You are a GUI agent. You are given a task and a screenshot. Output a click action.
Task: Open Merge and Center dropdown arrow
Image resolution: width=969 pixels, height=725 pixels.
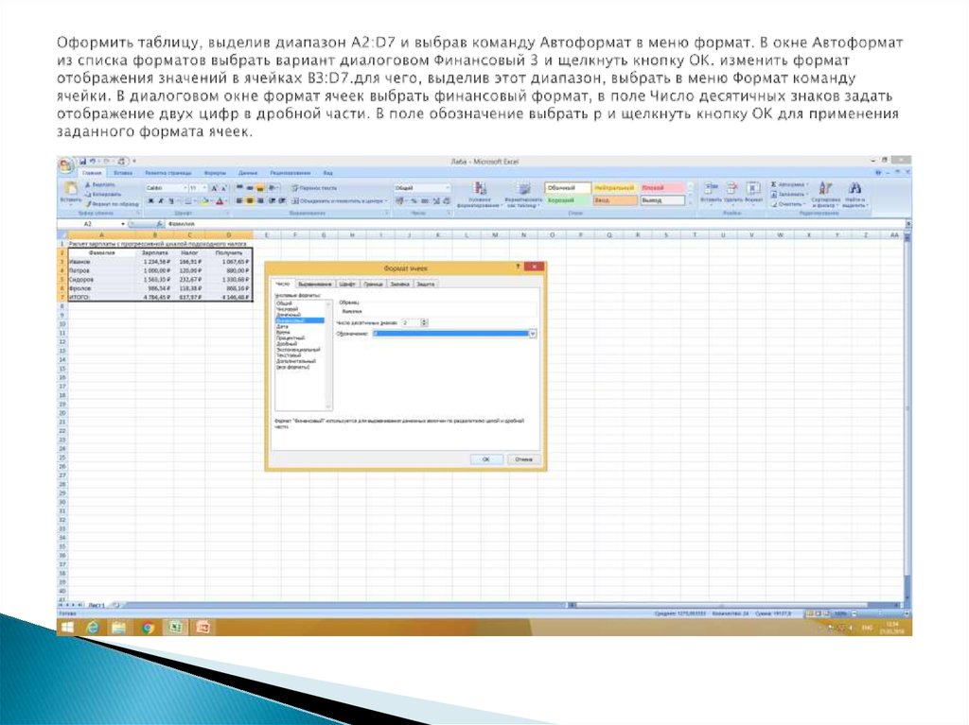click(386, 200)
